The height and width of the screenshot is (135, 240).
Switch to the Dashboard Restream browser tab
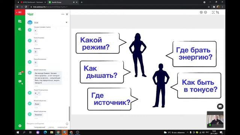pyautogui.click(x=33, y=2)
